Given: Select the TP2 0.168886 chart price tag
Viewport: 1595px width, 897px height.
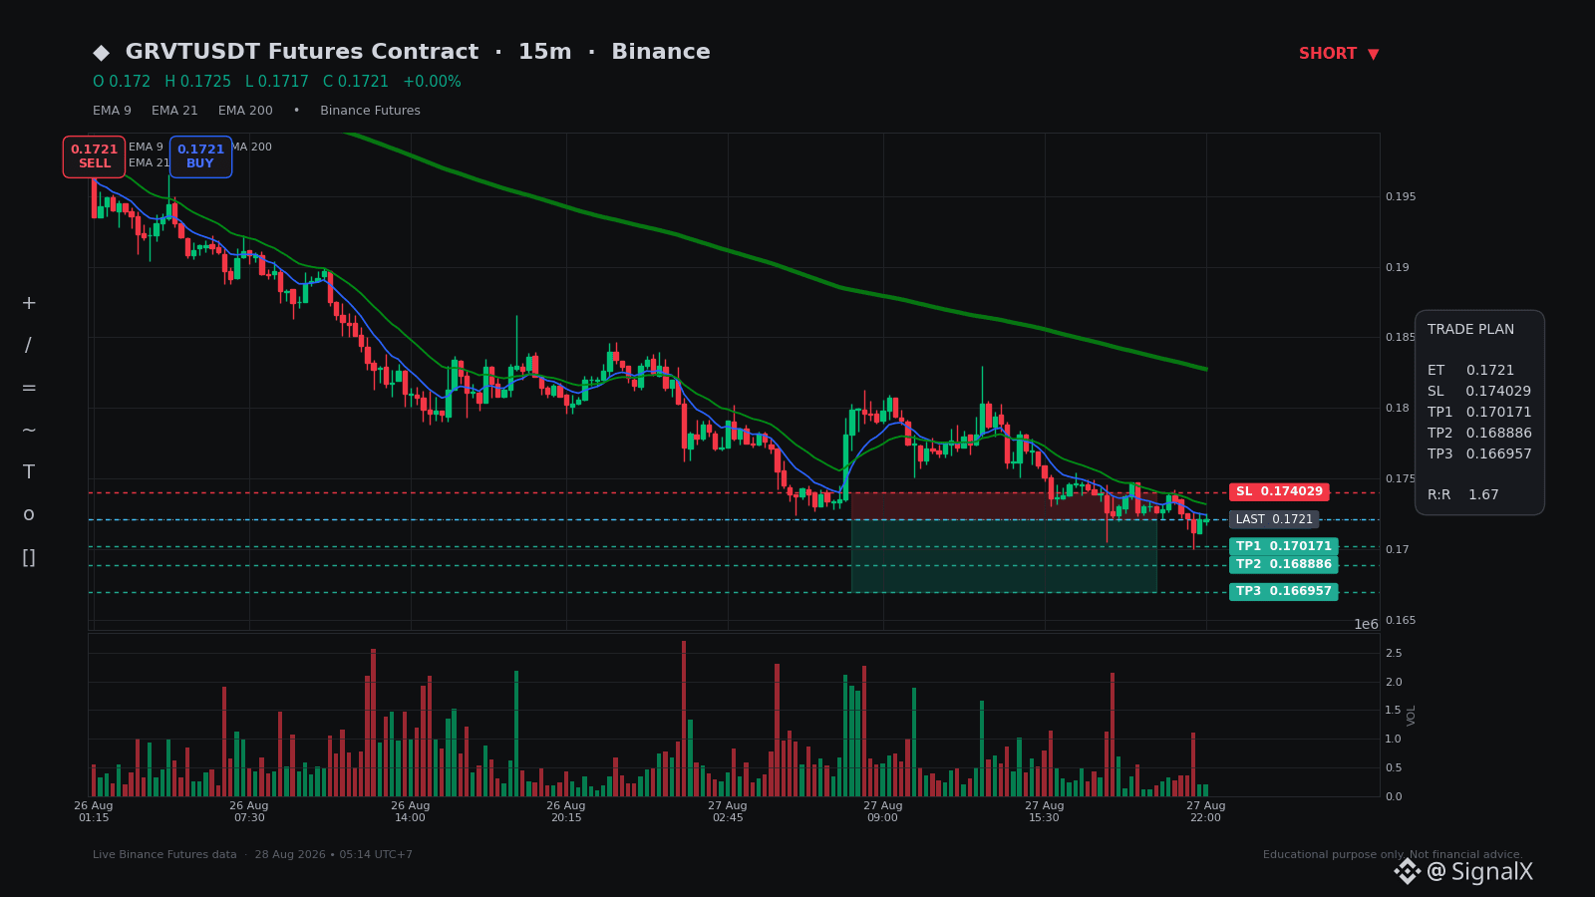Looking at the screenshot, I should 1284,565.
